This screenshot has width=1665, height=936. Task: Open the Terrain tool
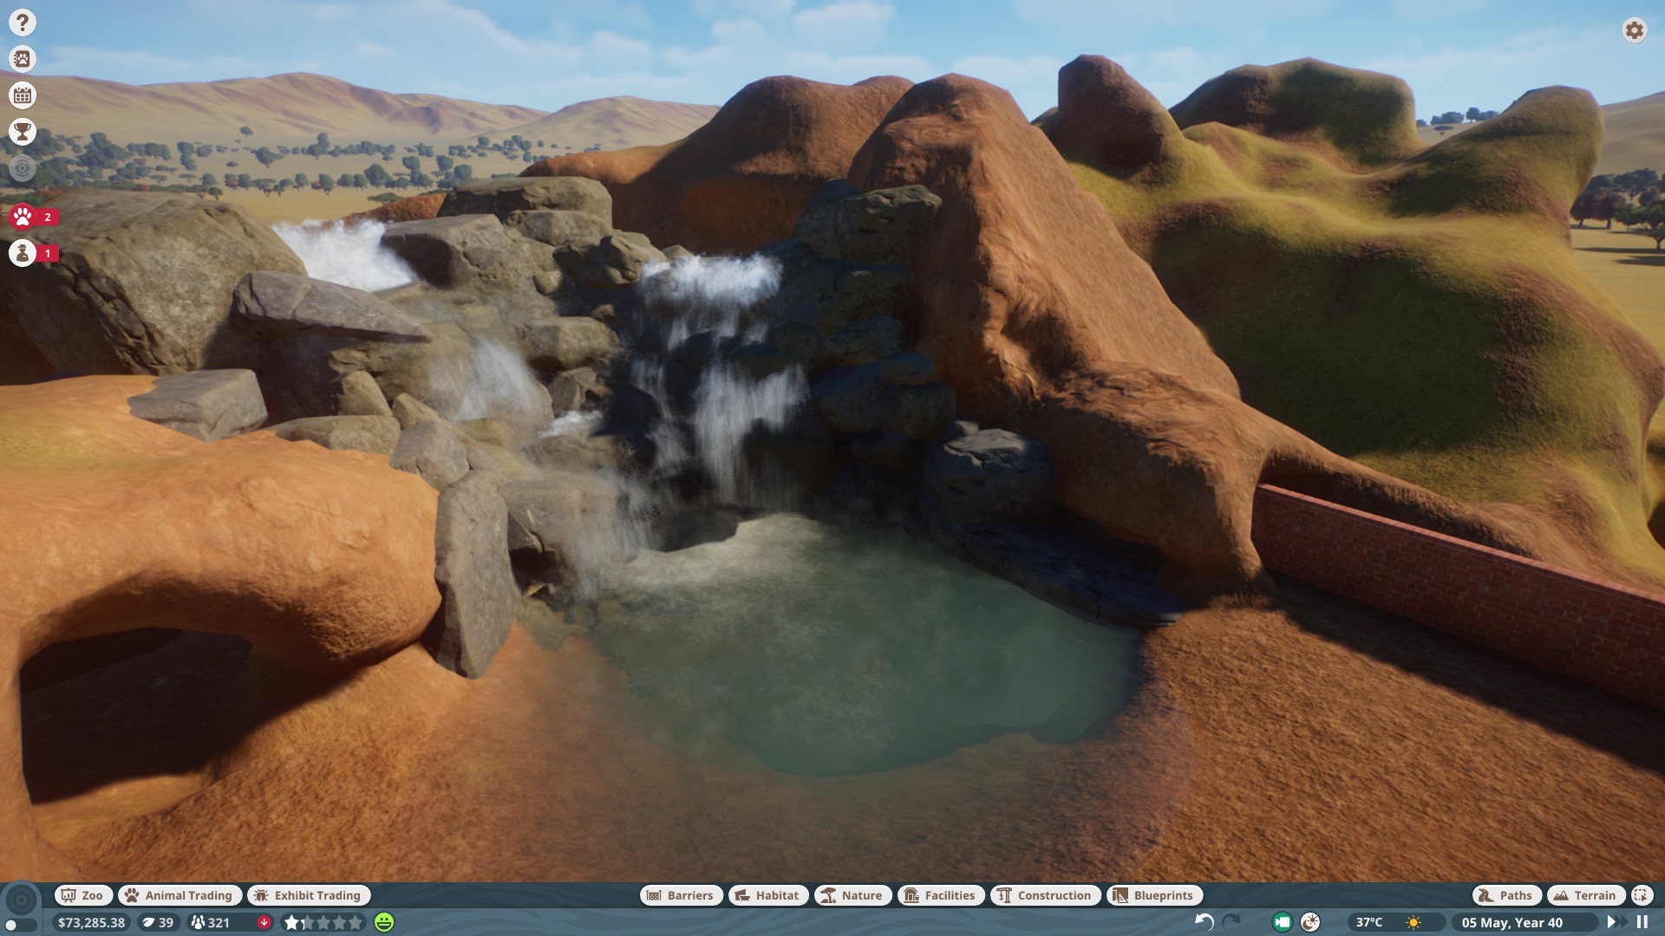[x=1586, y=895]
